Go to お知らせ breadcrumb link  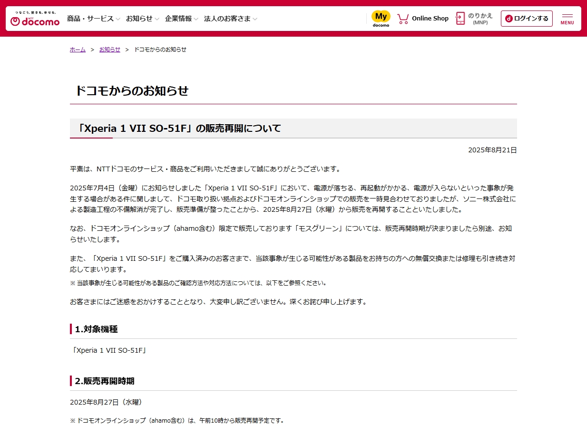coord(110,50)
